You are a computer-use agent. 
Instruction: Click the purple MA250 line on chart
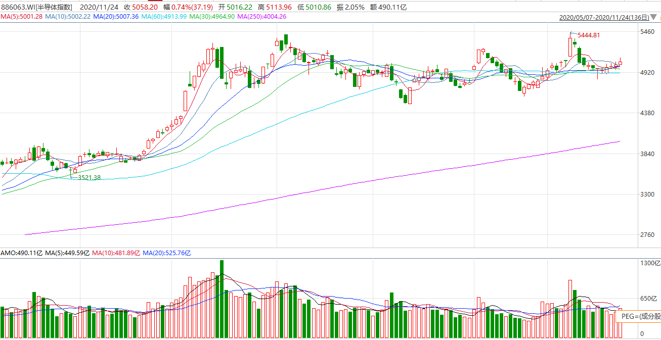tap(324, 190)
